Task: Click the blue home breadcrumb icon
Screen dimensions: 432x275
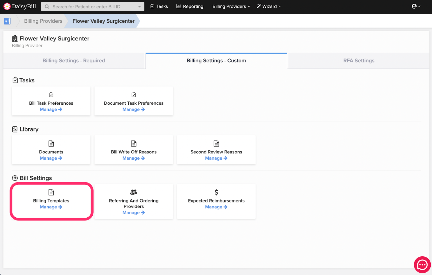Action: coord(7,21)
